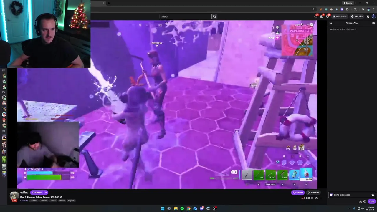Click the teal square Chrome extension icon
This screenshot has width=377, height=212.
tap(326, 9)
